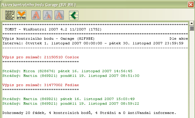Click the gray letter A icon
The width and height of the screenshot is (195, 118).
tap(48, 15)
